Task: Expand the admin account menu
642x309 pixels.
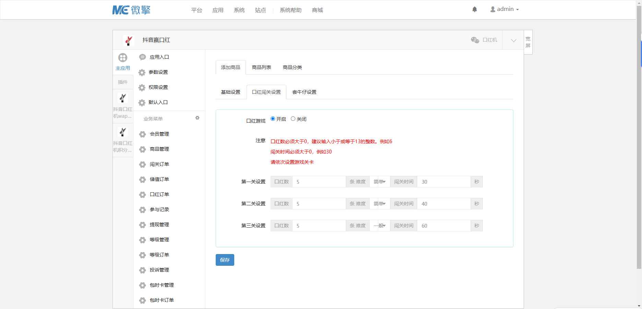Action: click(x=504, y=9)
